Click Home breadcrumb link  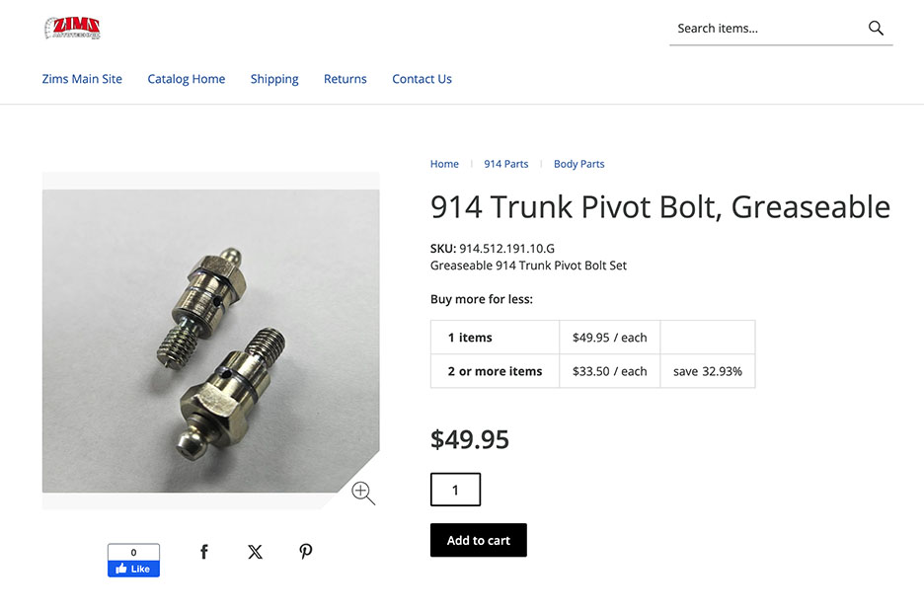pos(444,164)
